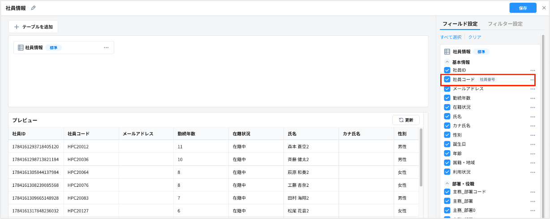
Task: Uncheck the メールアドレス field checkbox
Action: tap(447, 88)
